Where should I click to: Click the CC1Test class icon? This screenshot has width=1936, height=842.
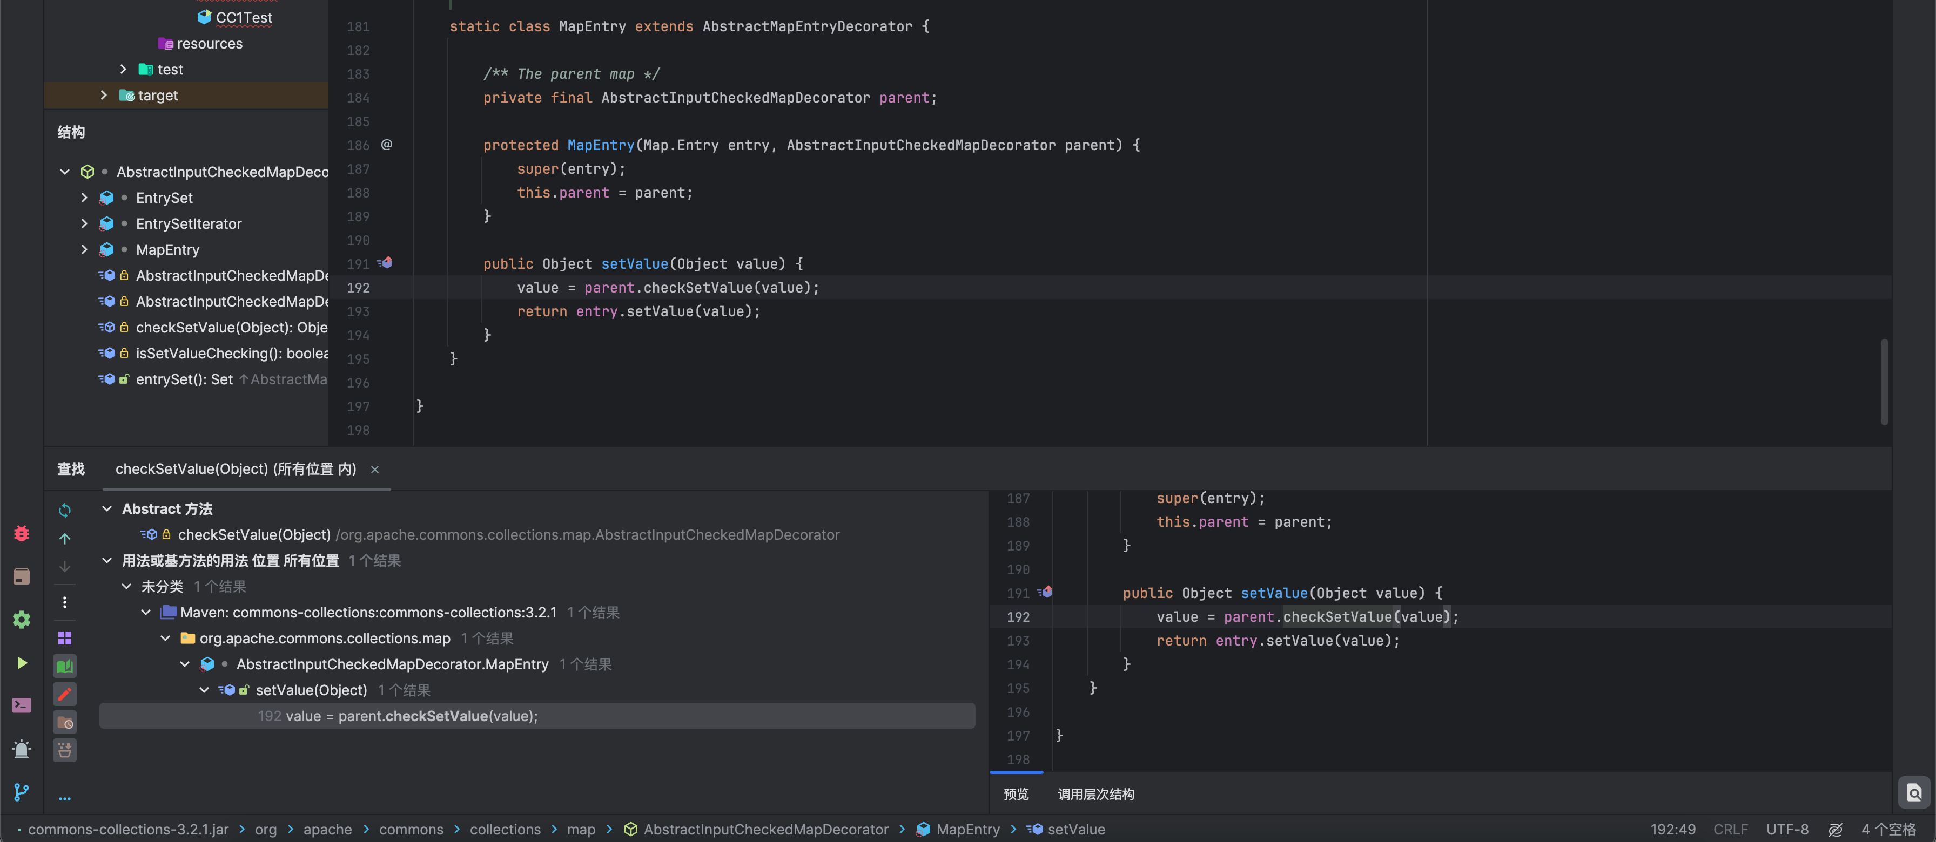coord(204,17)
